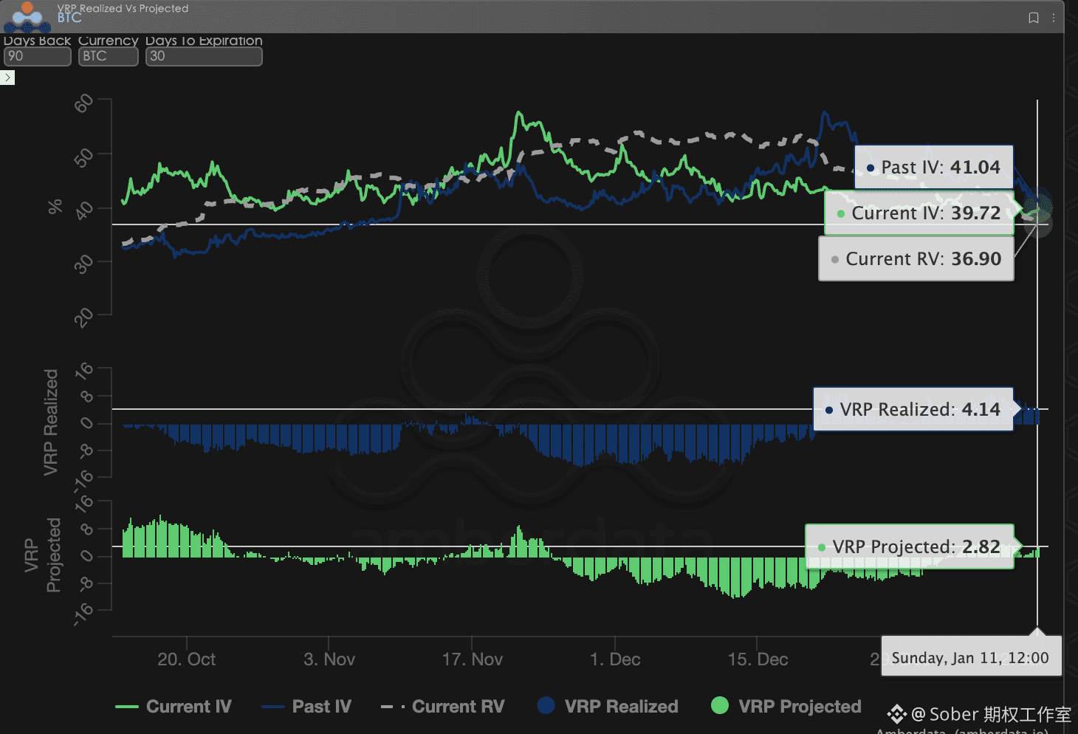The height and width of the screenshot is (734, 1078).
Task: Toggle the Current RV series label in legend
Action: [458, 707]
